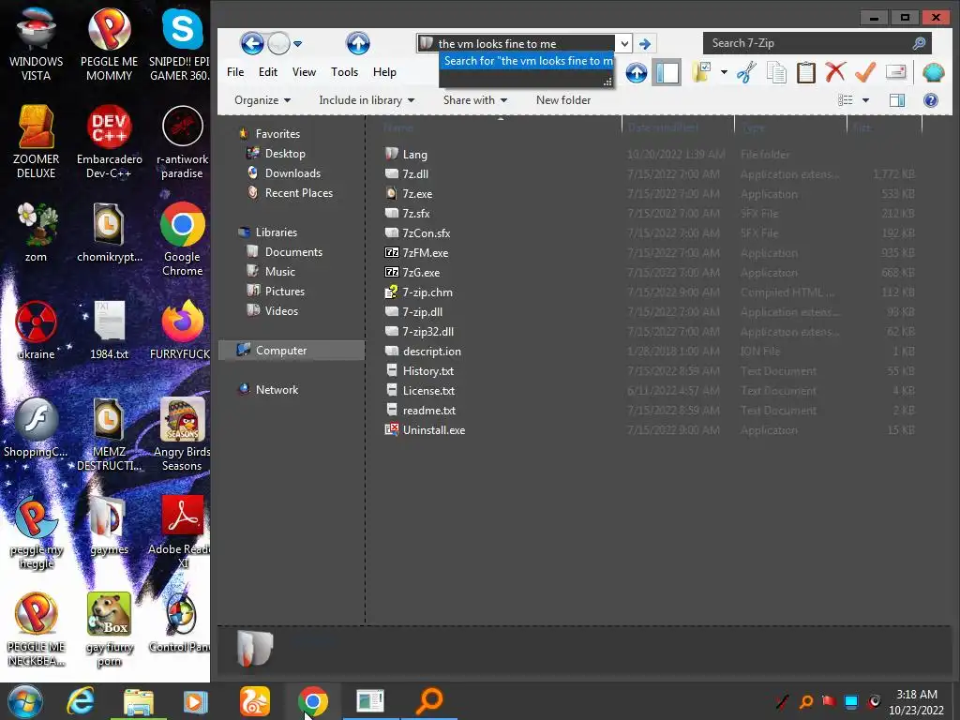Toggle the preview pane button
The height and width of the screenshot is (720, 960).
[897, 100]
